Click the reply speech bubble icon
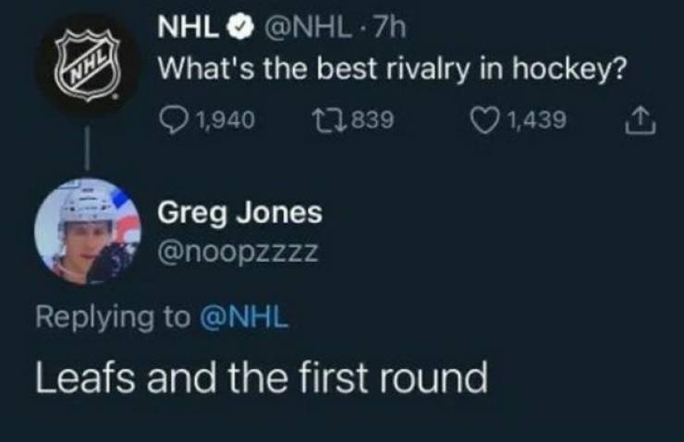 tap(172, 119)
